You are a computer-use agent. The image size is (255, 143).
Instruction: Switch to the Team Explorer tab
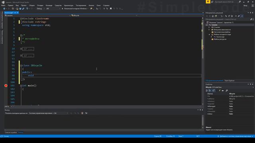[229, 81]
